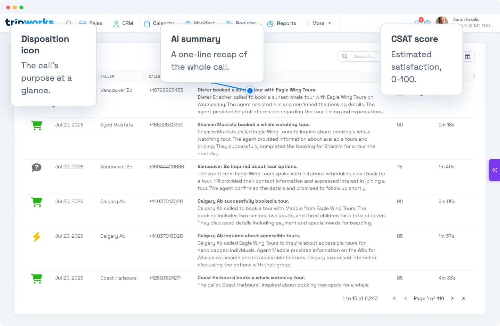Open the purple AI sparkle side button
This screenshot has width=500, height=326.
click(494, 170)
